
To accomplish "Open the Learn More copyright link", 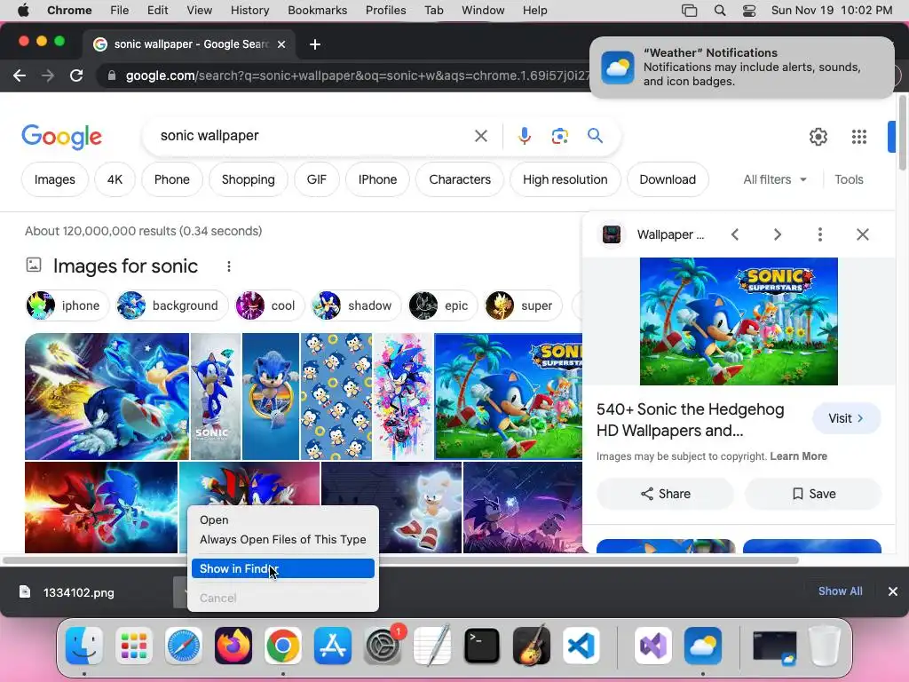I will [x=798, y=456].
